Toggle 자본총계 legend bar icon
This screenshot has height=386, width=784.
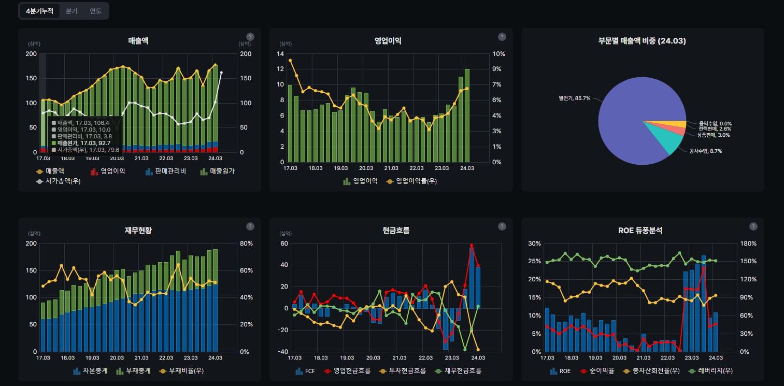pos(77,371)
